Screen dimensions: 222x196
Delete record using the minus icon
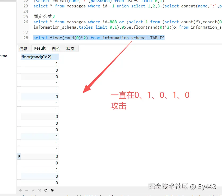coord(27,190)
